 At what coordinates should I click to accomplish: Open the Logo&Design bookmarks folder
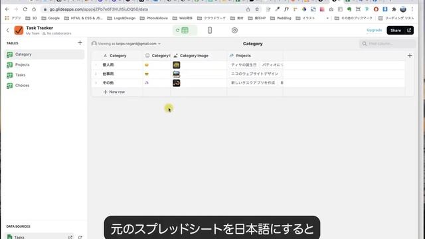122,18
